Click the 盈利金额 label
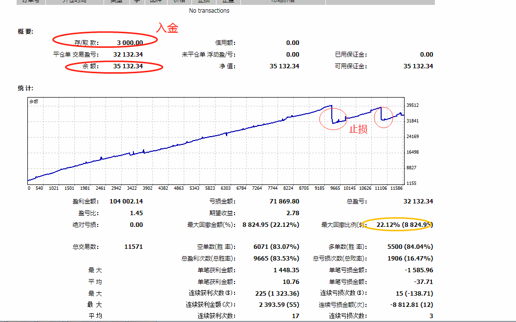This screenshot has width=516, height=322. (x=86, y=201)
